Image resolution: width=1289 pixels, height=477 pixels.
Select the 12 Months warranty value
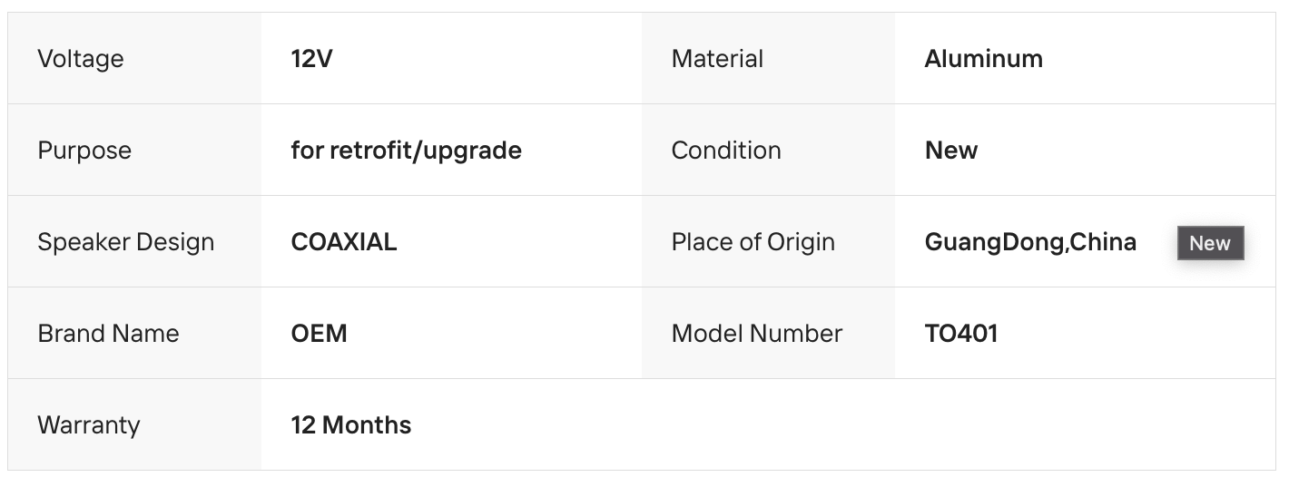[350, 425]
